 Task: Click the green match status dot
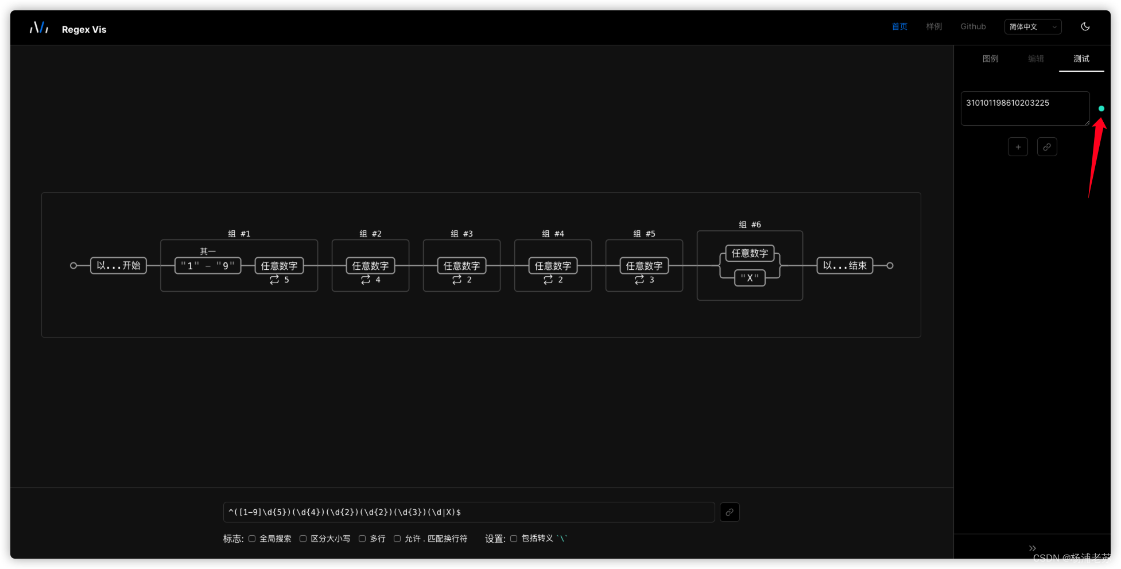tap(1101, 109)
